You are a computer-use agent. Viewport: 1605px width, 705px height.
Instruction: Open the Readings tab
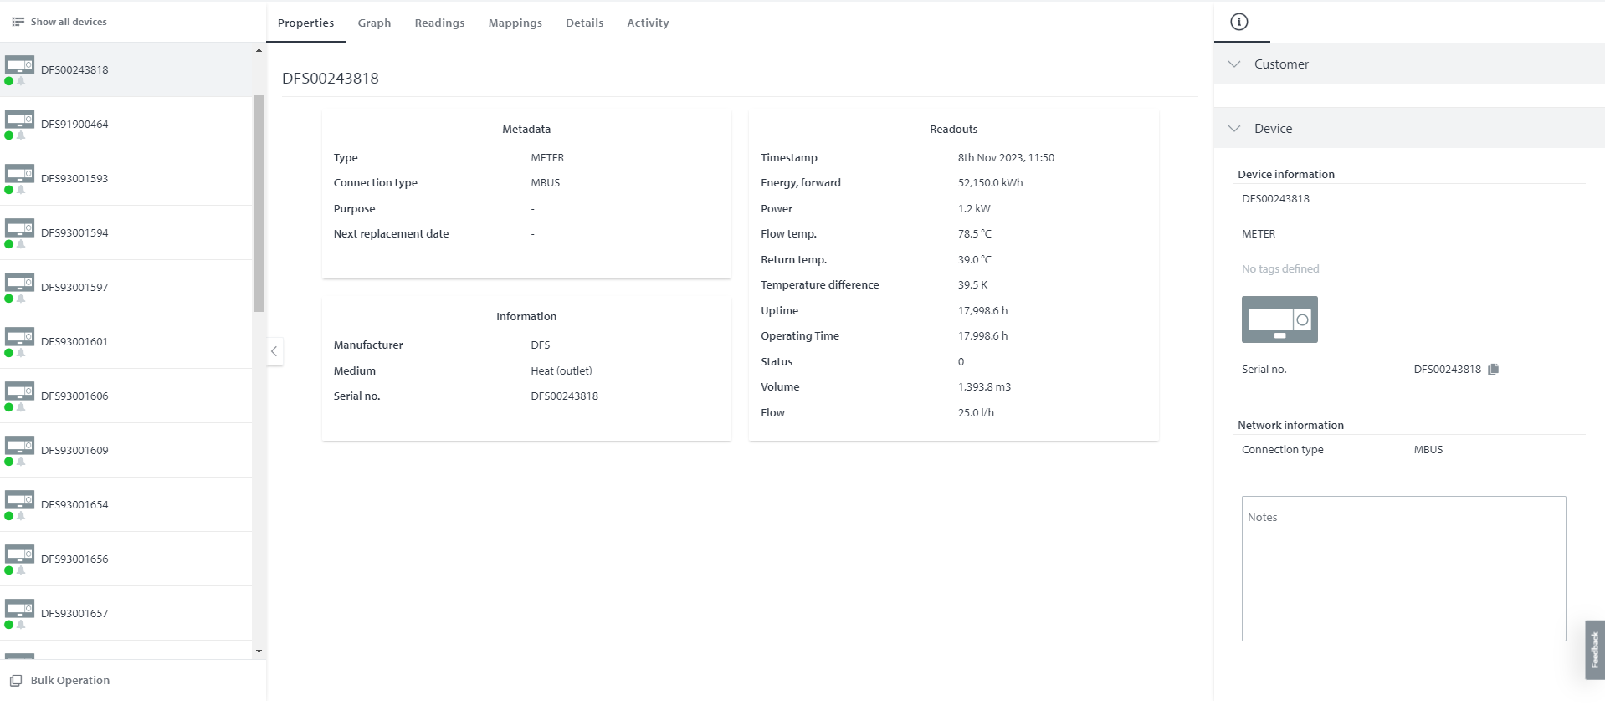tap(439, 23)
